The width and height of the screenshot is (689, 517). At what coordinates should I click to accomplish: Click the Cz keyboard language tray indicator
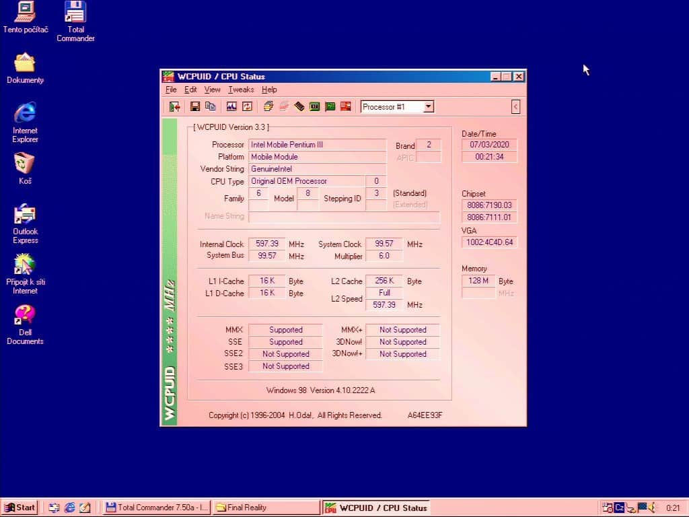(619, 508)
